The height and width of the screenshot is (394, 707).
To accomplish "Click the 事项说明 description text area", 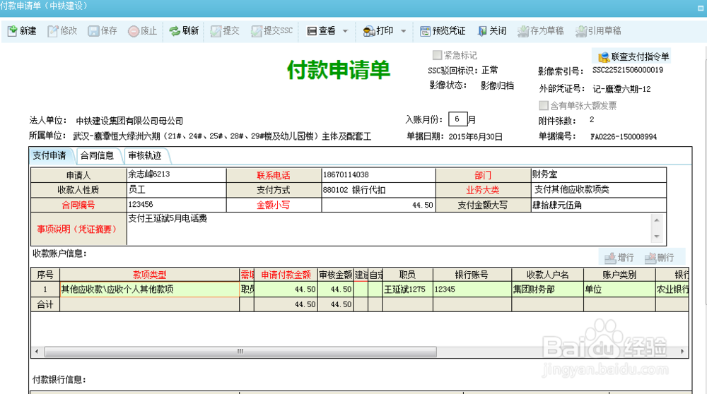I will point(388,229).
